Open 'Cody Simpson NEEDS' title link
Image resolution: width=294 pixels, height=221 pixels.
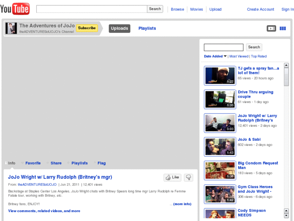[x=252, y=213]
